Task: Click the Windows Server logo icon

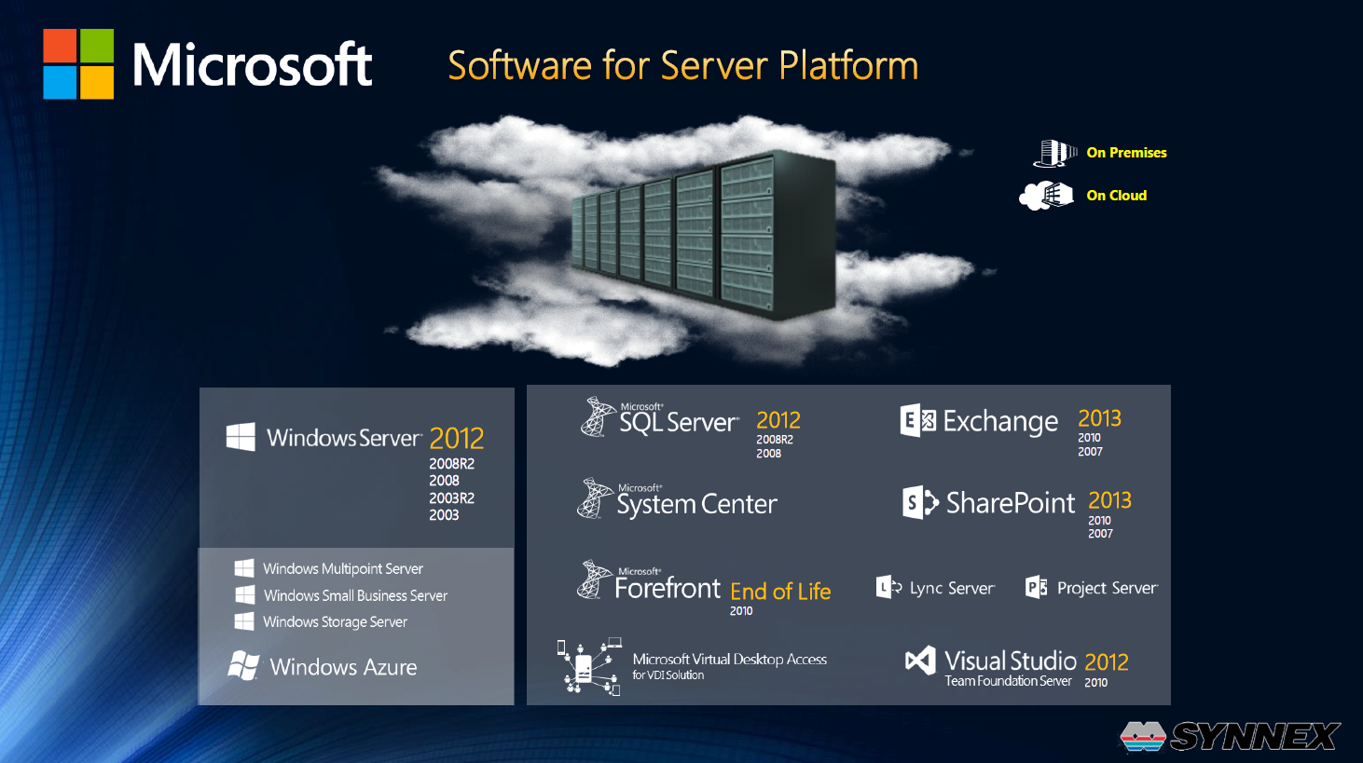Action: click(x=241, y=437)
